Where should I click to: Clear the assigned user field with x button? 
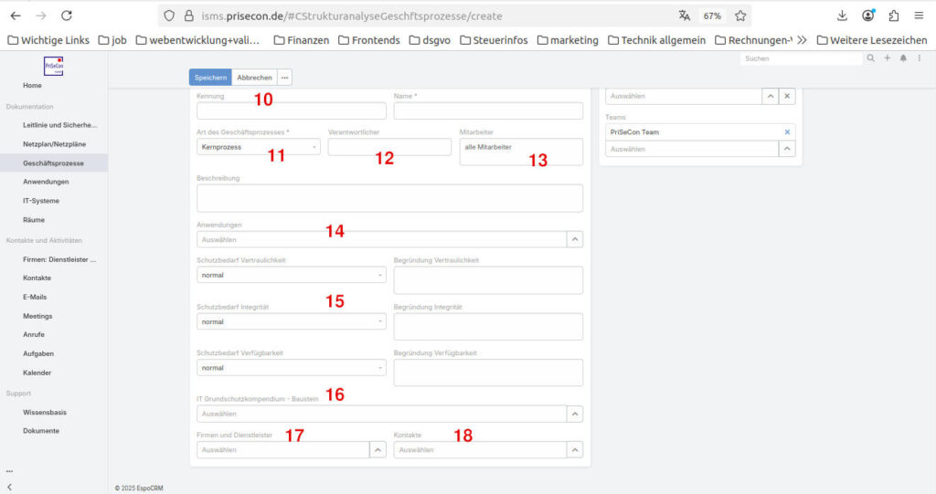(787, 96)
